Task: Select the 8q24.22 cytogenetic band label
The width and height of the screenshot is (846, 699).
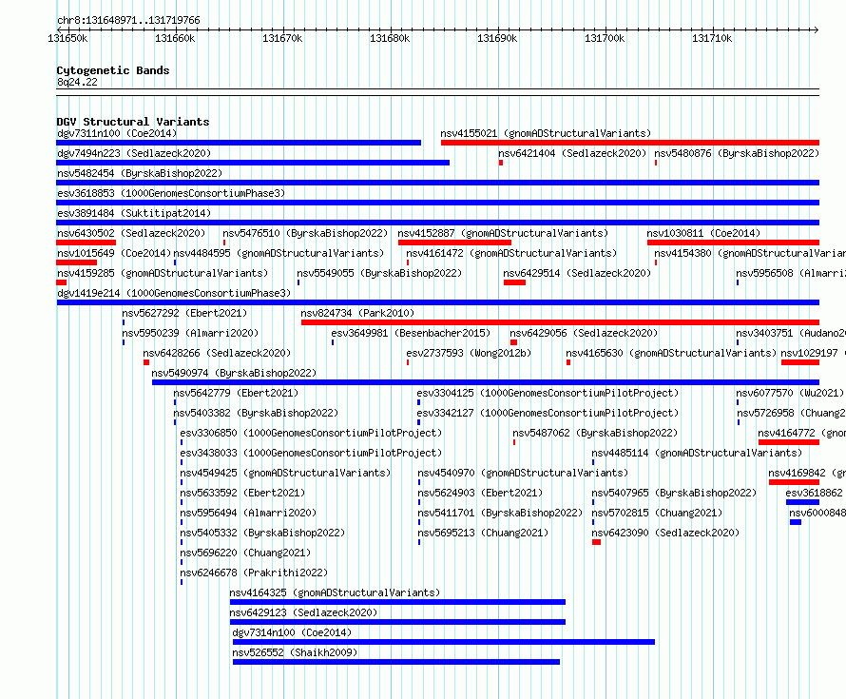Action: [77, 82]
